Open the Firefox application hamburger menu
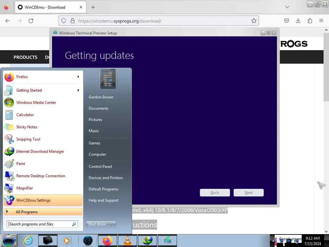329x247 pixels. coord(321,21)
